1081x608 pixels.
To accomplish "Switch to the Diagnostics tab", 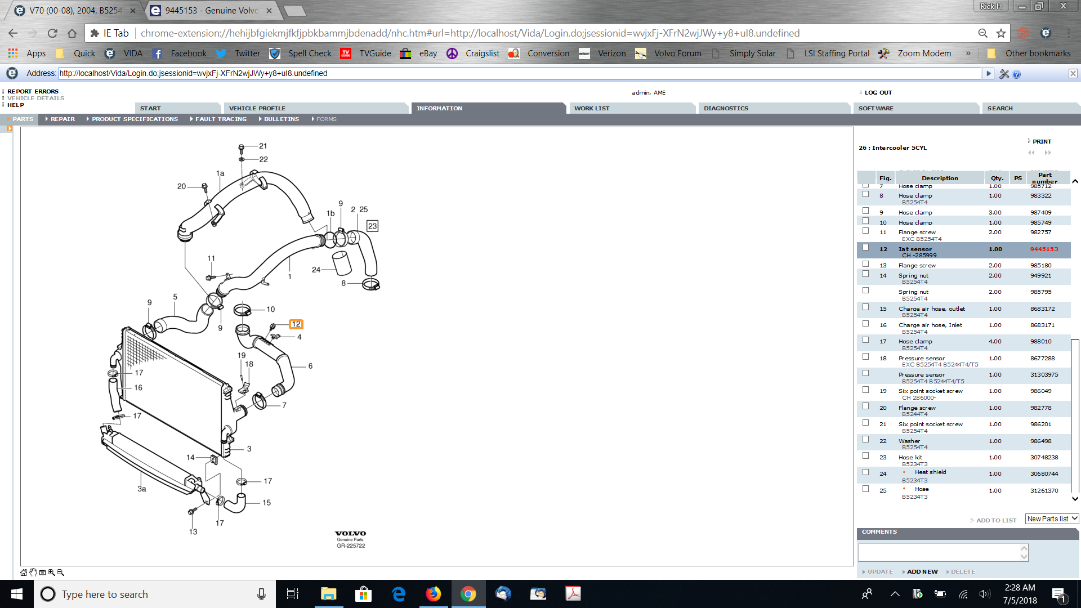I will pos(726,108).
